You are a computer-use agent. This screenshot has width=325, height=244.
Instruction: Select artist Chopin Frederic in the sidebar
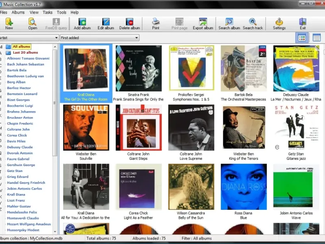(20, 124)
